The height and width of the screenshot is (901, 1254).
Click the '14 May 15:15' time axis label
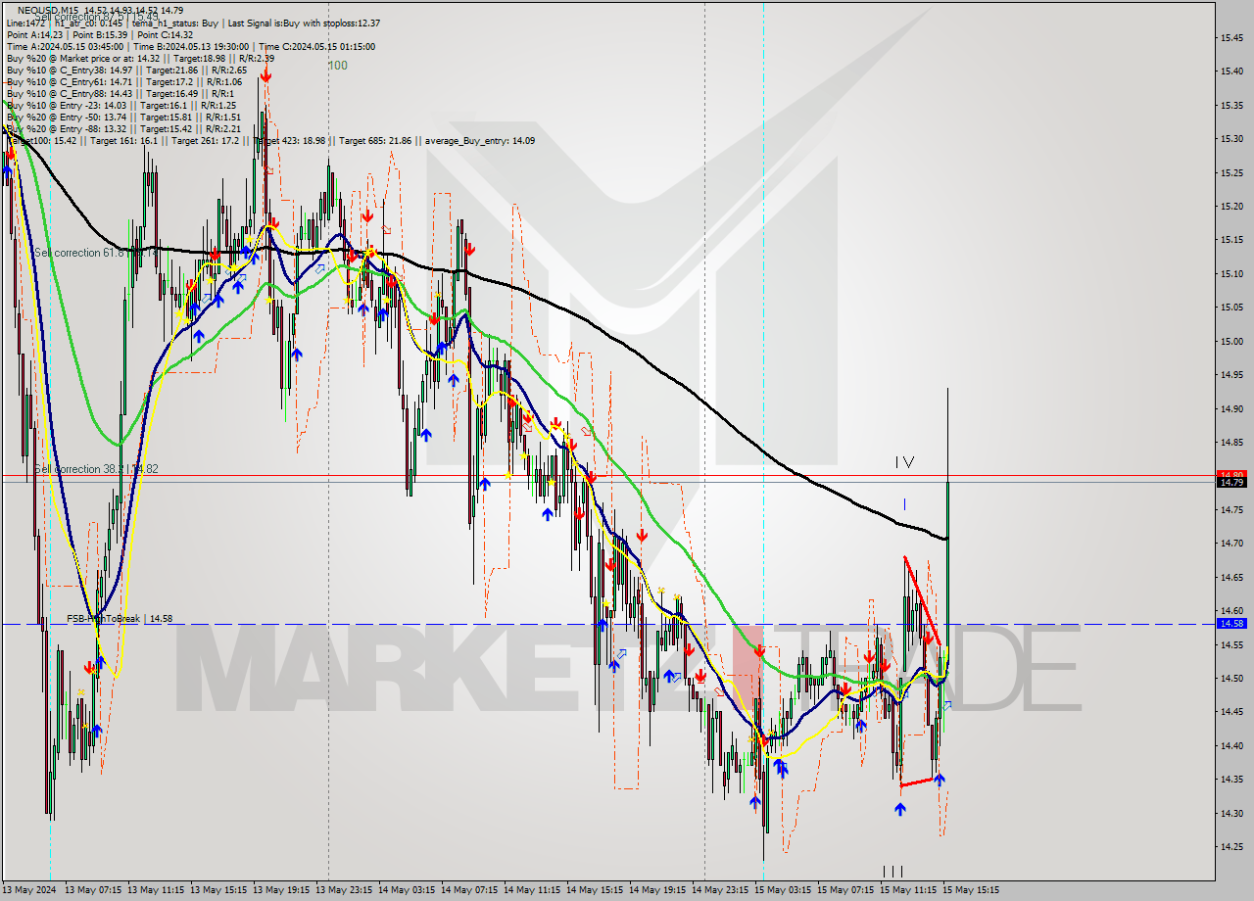click(x=595, y=890)
